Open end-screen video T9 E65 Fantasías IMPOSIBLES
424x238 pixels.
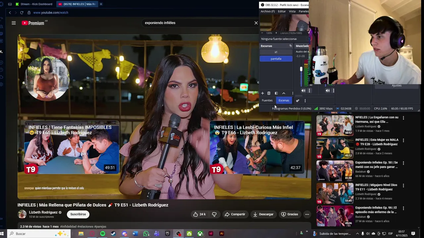pos(72,147)
